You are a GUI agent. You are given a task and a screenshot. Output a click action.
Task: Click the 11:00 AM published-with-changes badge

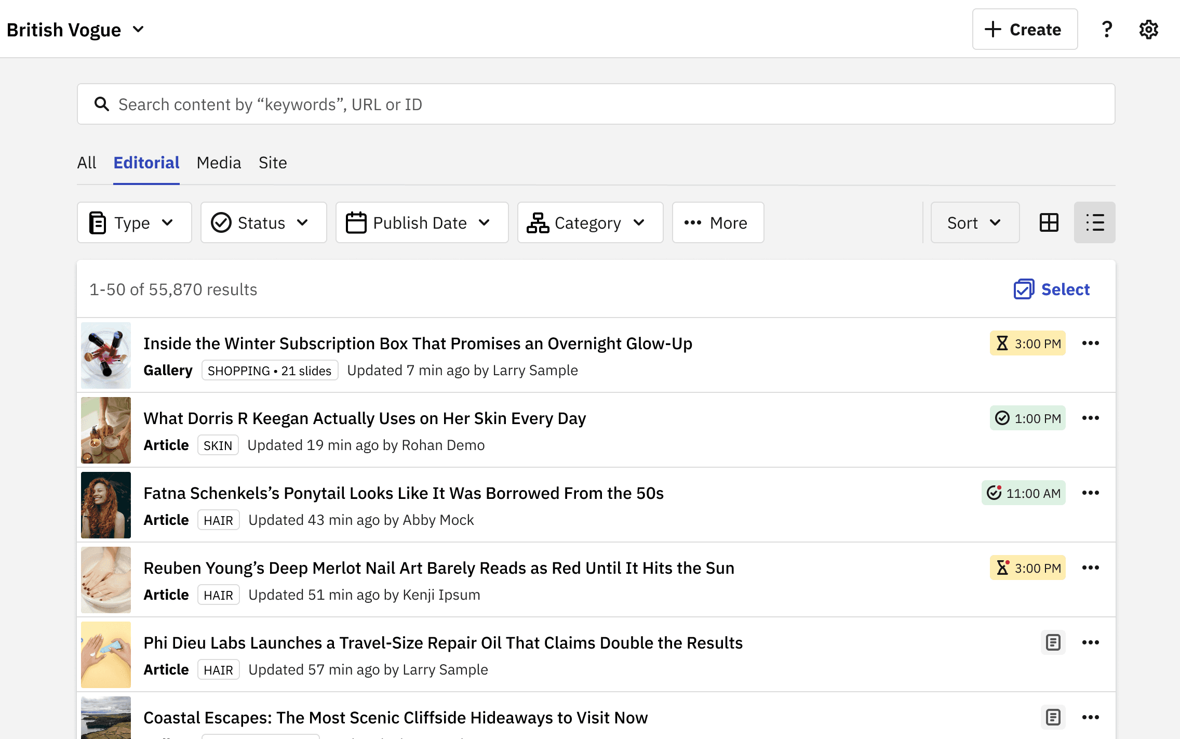(x=1023, y=493)
